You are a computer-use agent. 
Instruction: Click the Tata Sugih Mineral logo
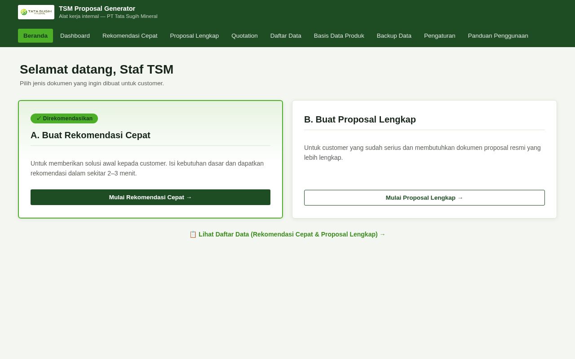[x=36, y=12]
